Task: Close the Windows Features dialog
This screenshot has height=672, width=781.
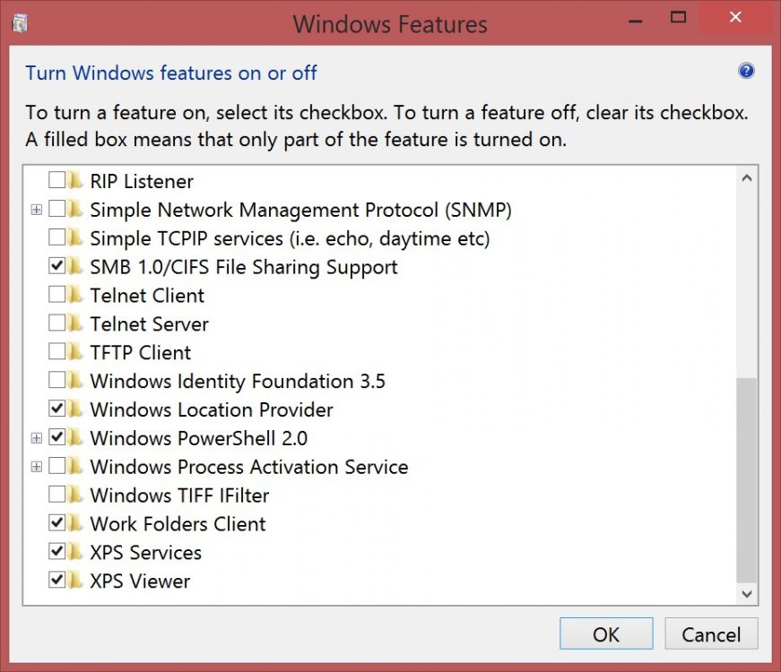Action: point(735,18)
